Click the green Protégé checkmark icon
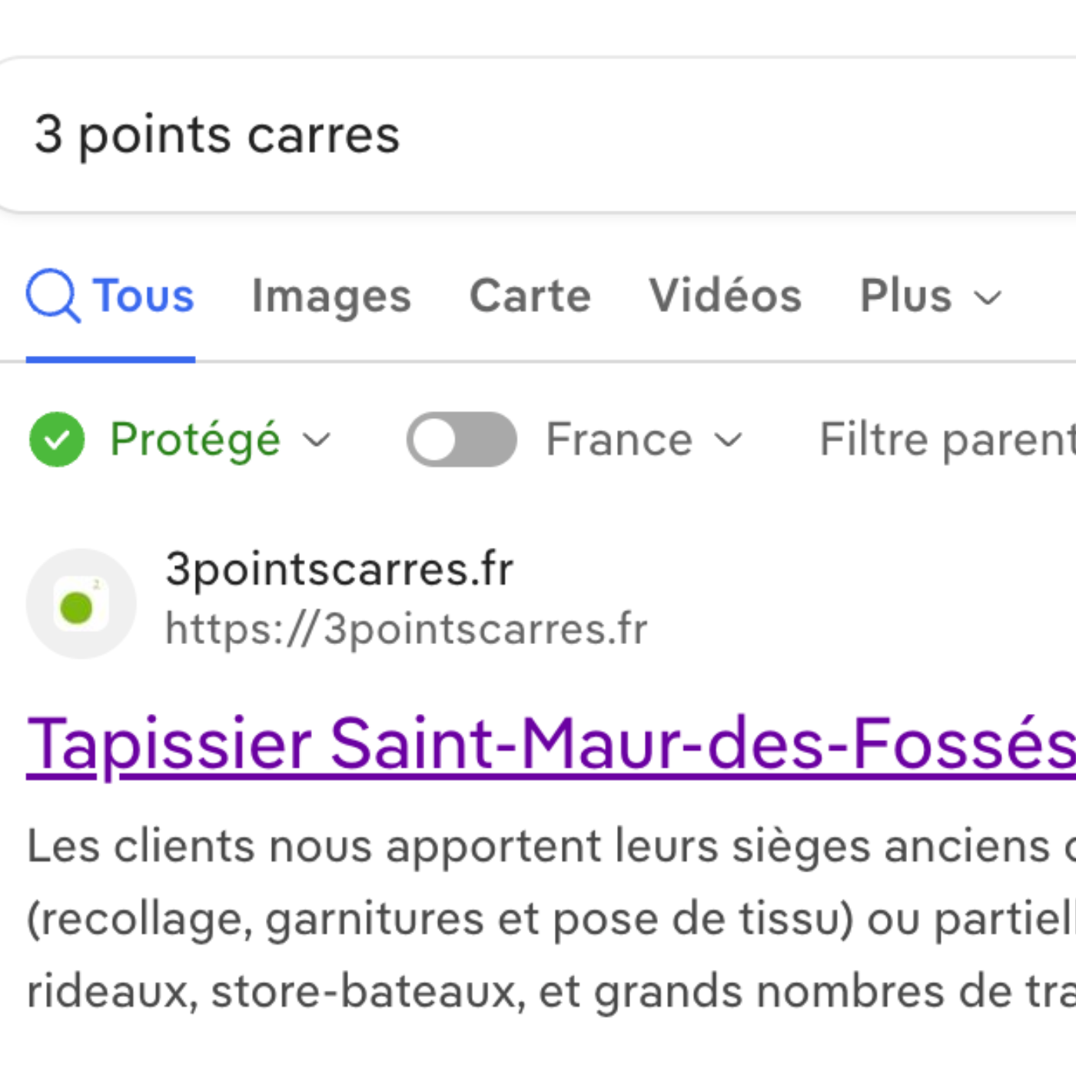1076x1076 pixels. (x=57, y=440)
